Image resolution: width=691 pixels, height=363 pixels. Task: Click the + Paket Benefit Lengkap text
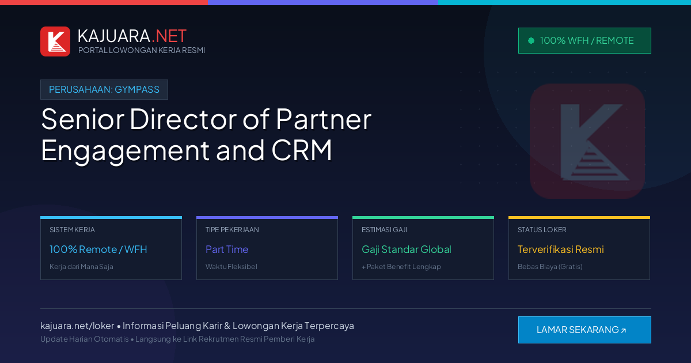point(401,267)
